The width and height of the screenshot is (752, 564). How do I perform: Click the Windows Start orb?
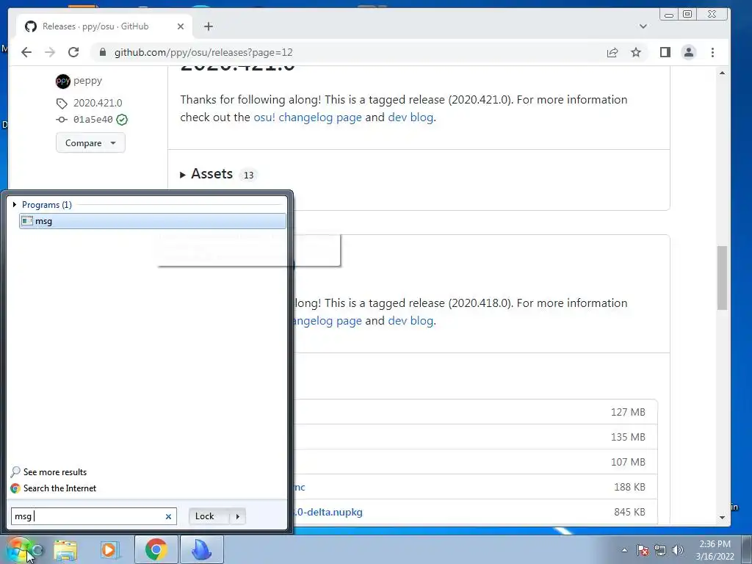pos(19,549)
